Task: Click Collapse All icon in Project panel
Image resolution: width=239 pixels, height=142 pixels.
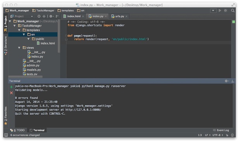Action: (x=44, y=16)
